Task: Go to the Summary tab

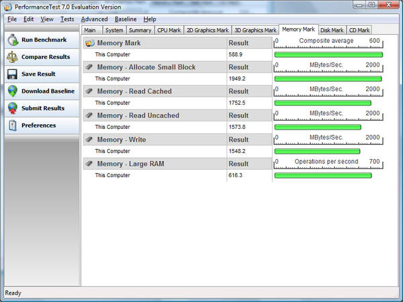Action: [x=140, y=30]
